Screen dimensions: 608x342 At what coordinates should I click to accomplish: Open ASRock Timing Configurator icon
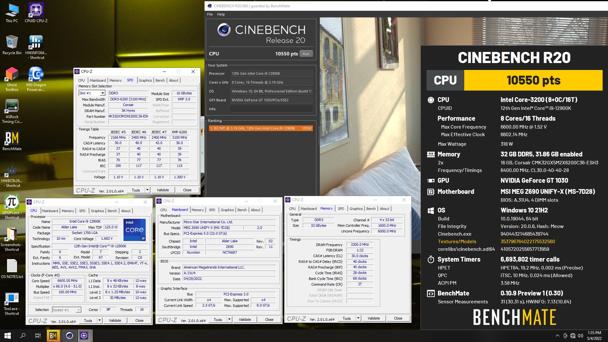12,111
